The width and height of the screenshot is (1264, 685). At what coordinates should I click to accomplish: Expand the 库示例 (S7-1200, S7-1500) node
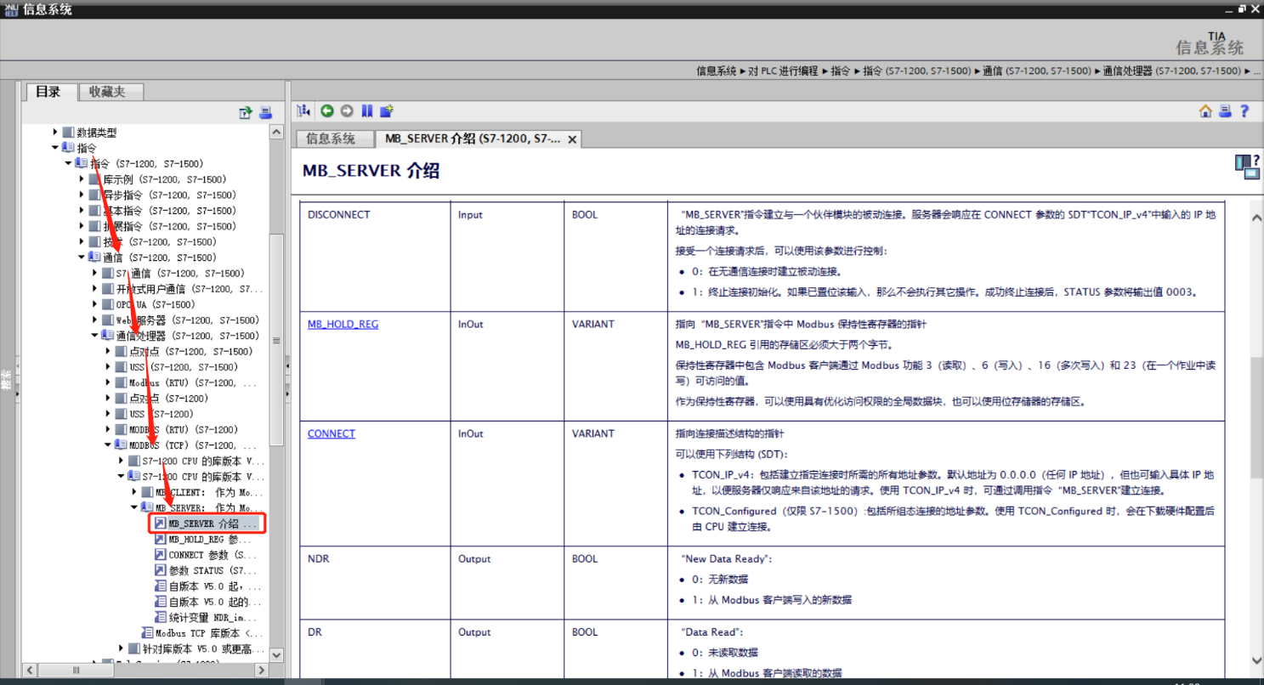pyautogui.click(x=82, y=179)
